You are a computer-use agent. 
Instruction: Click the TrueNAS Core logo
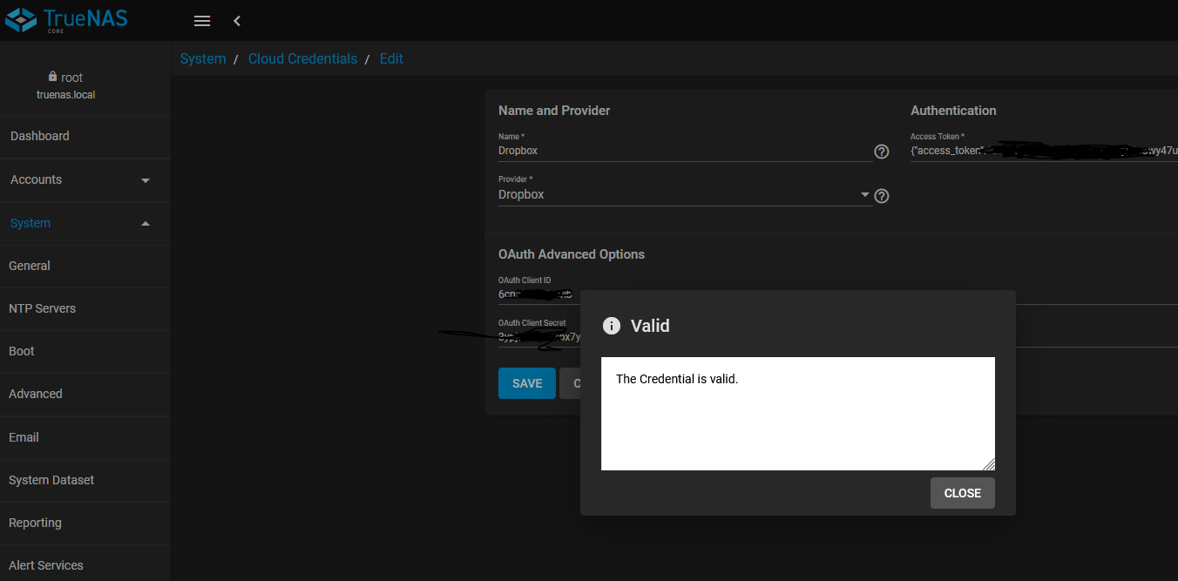click(66, 20)
